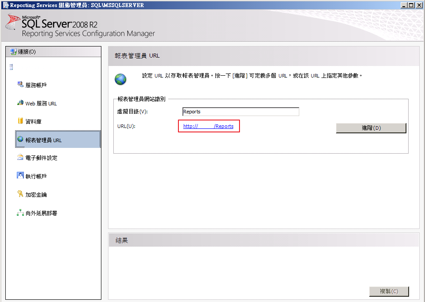
Task: Maximize the Reporting Services window
Action: [x=411, y=5]
